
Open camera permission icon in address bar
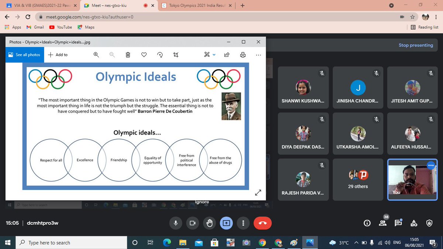[x=402, y=17]
